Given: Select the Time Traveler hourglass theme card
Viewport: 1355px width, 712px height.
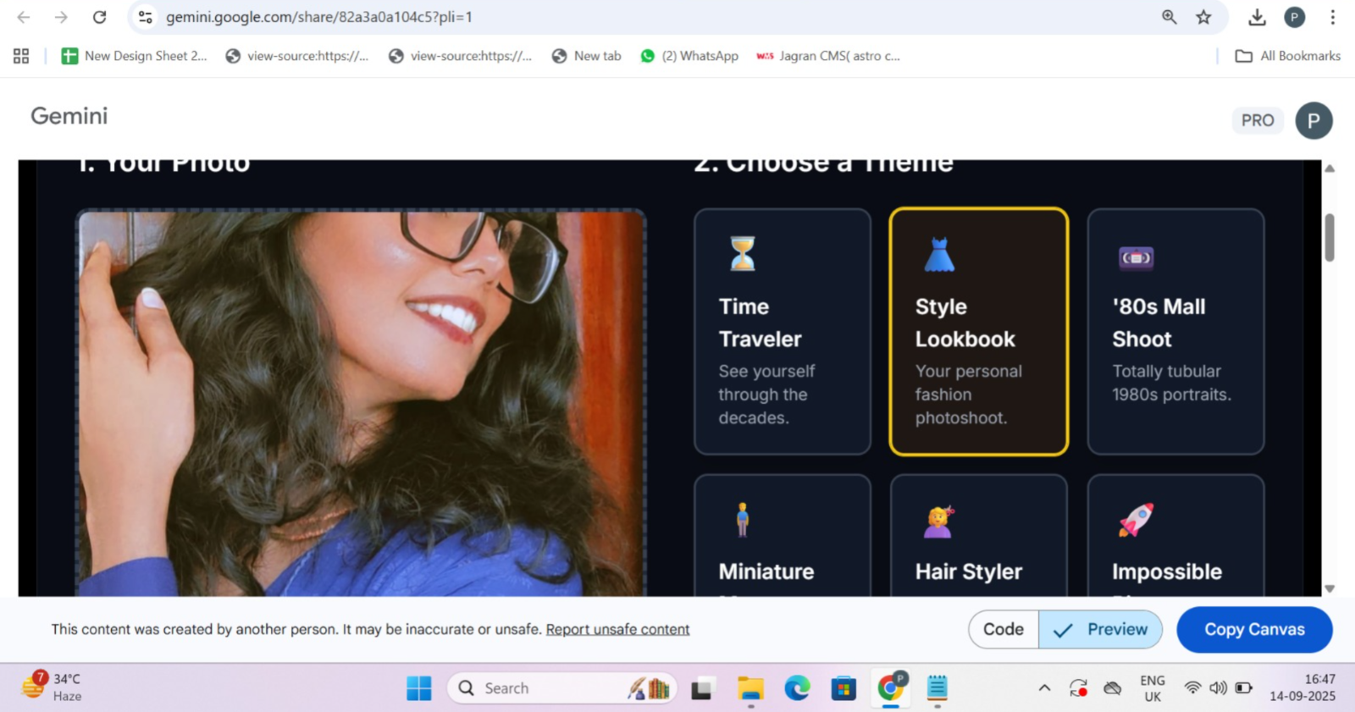Looking at the screenshot, I should [782, 331].
